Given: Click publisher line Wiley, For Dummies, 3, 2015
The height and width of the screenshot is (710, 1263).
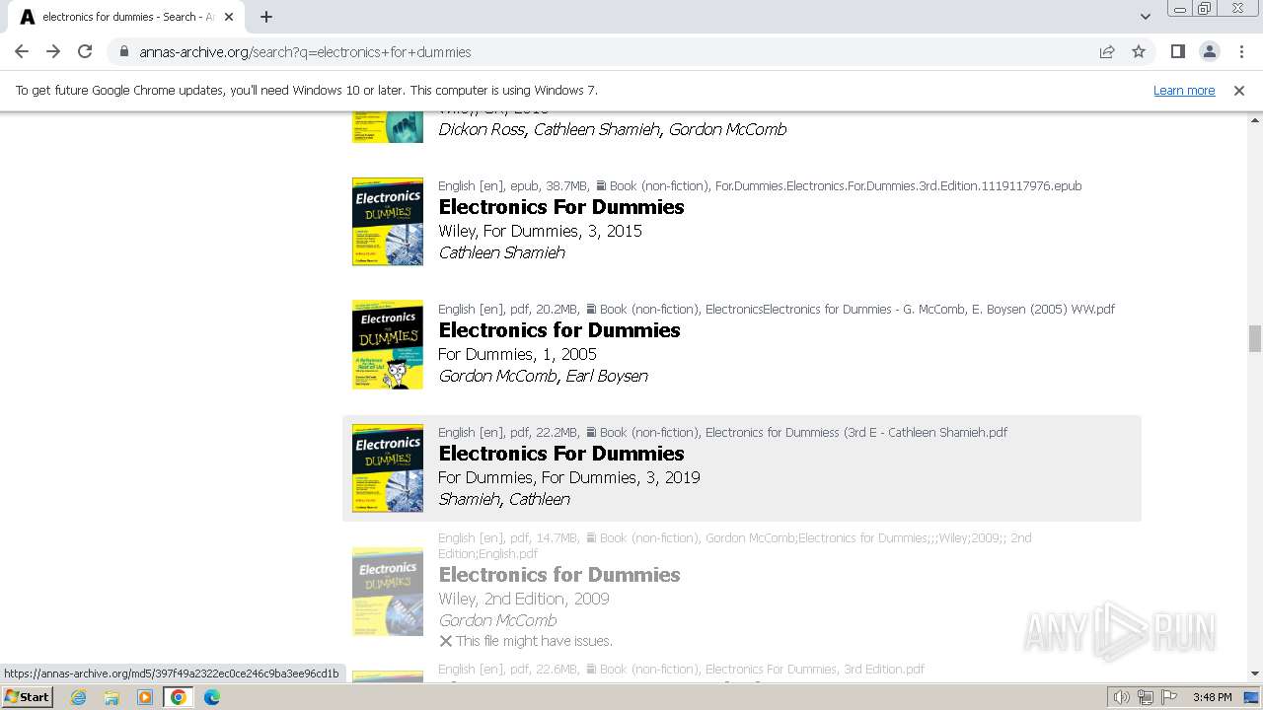Looking at the screenshot, I should [540, 231].
